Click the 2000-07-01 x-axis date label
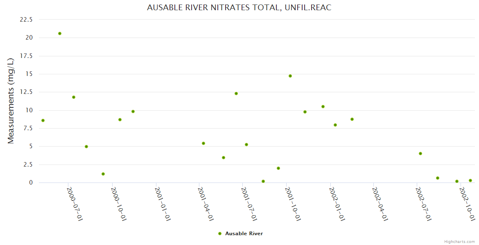Viewport: 479px width, 245px height. [x=75, y=204]
